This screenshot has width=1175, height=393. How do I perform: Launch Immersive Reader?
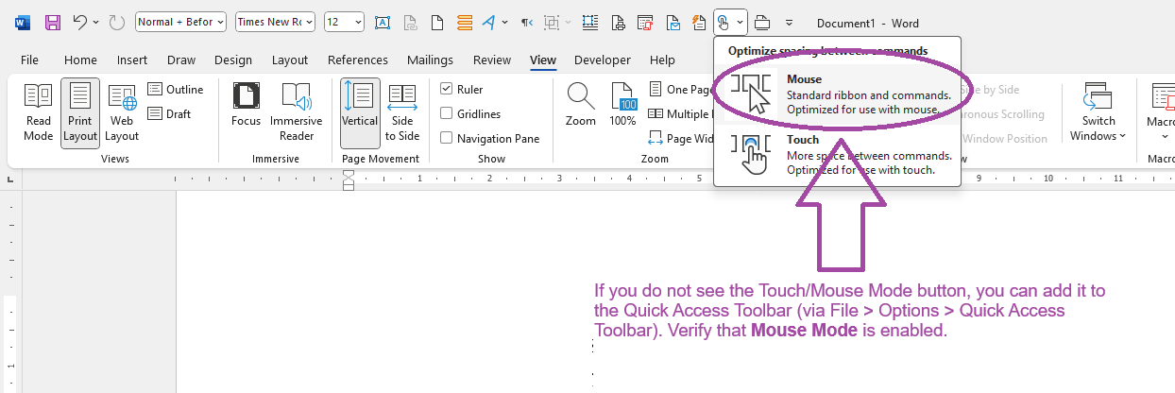tap(297, 112)
